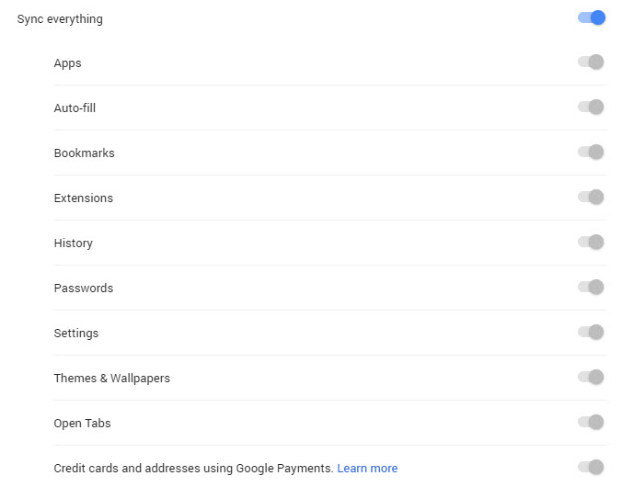Toggle the Passwords sync switch
Image resolution: width=622 pixels, height=487 pixels.
pos(591,288)
